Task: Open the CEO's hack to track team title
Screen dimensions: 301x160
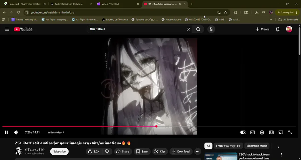Action: pyautogui.click(x=254, y=156)
